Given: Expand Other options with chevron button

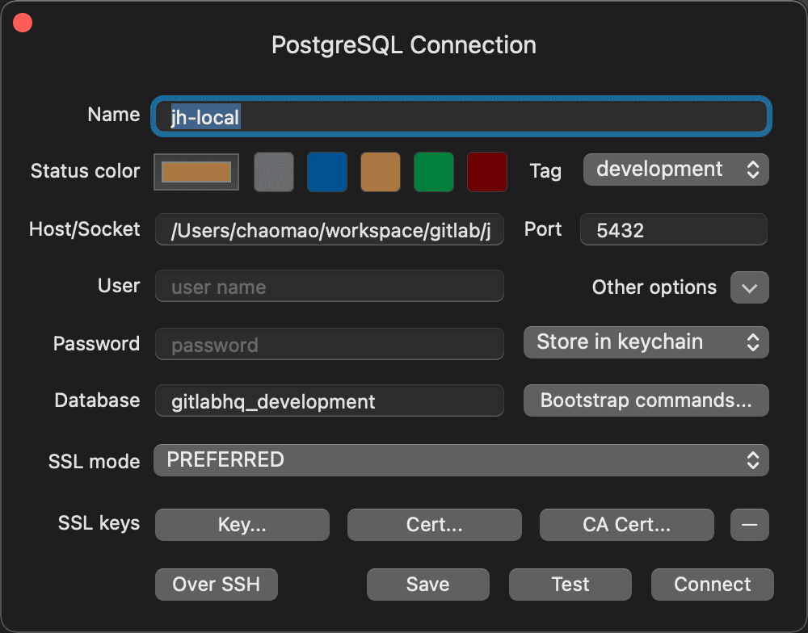Looking at the screenshot, I should 749,287.
